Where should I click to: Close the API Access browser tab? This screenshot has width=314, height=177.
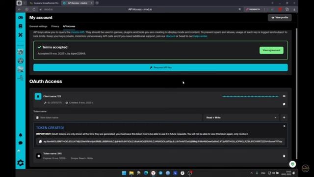(x=91, y=3)
